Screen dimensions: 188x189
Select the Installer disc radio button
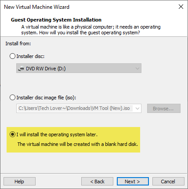[12, 56]
